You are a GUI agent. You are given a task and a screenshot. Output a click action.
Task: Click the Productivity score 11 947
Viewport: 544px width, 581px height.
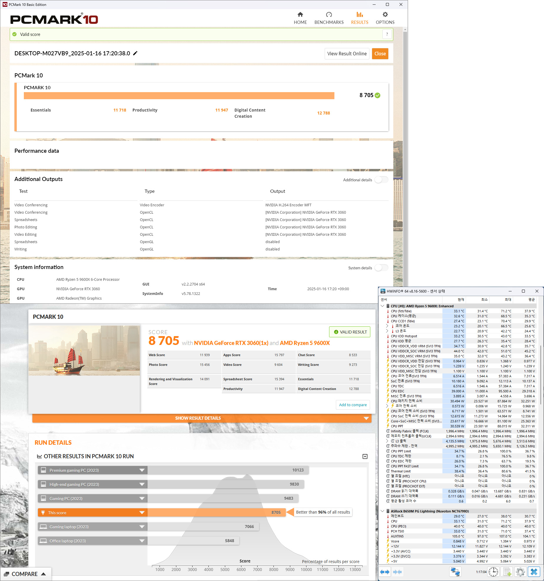(221, 110)
